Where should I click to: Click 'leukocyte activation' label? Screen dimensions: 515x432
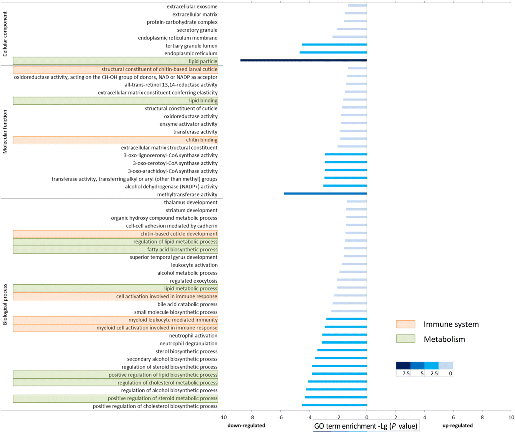click(x=194, y=265)
